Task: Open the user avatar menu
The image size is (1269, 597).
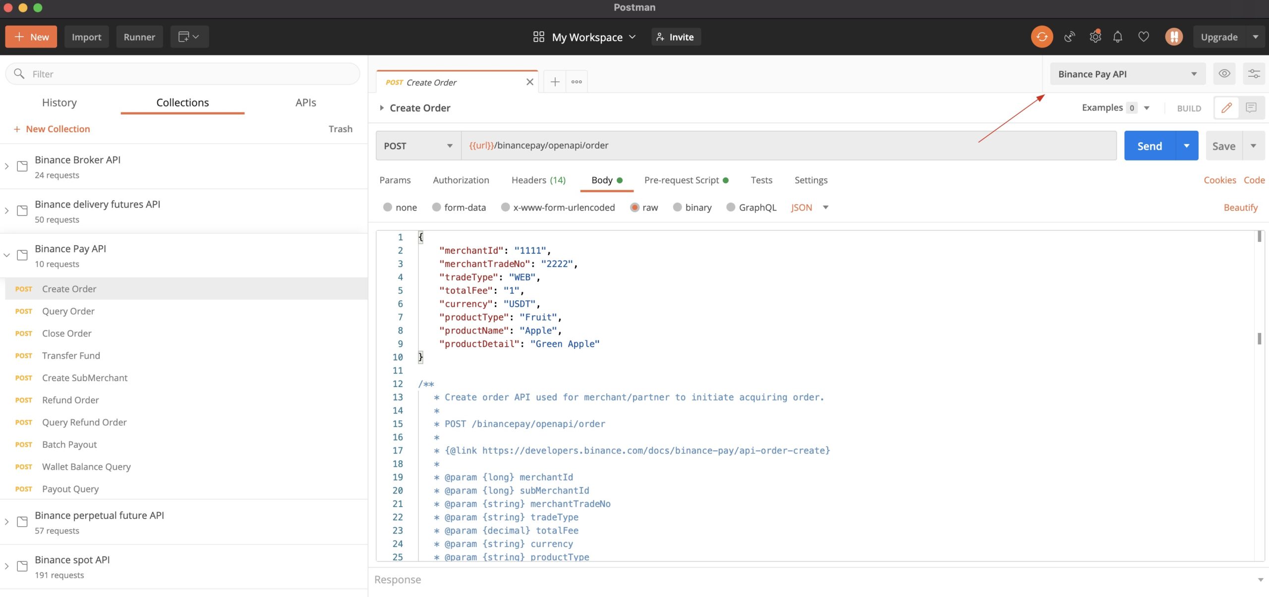Action: pyautogui.click(x=1173, y=37)
